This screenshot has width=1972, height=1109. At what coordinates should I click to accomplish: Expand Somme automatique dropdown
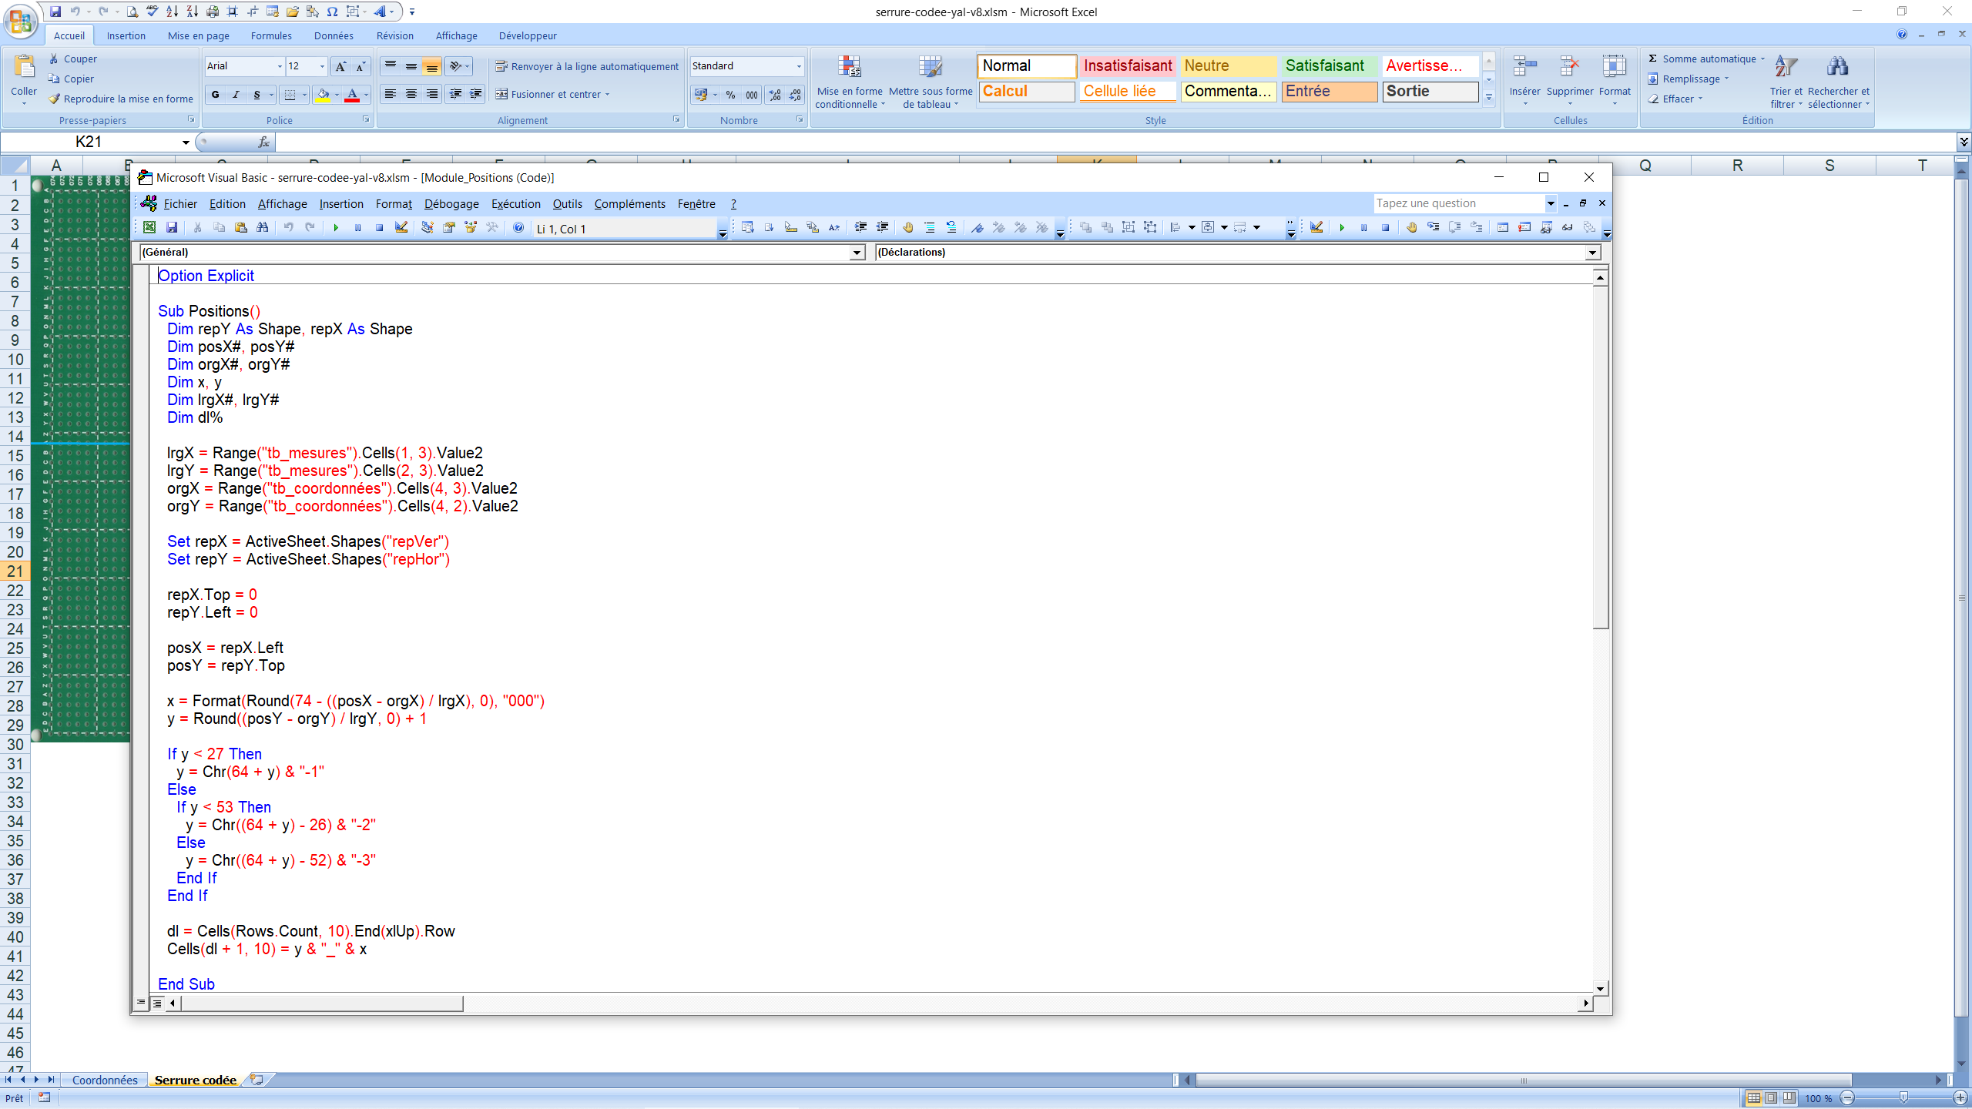tap(1762, 59)
